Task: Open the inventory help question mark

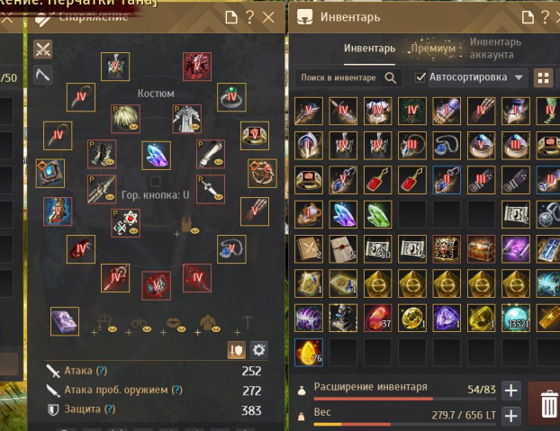Action: (x=545, y=17)
